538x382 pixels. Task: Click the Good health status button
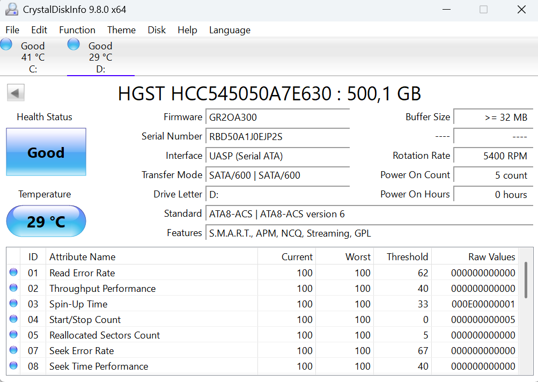pyautogui.click(x=46, y=152)
